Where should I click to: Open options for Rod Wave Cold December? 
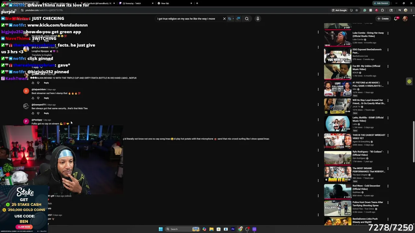click(388, 186)
